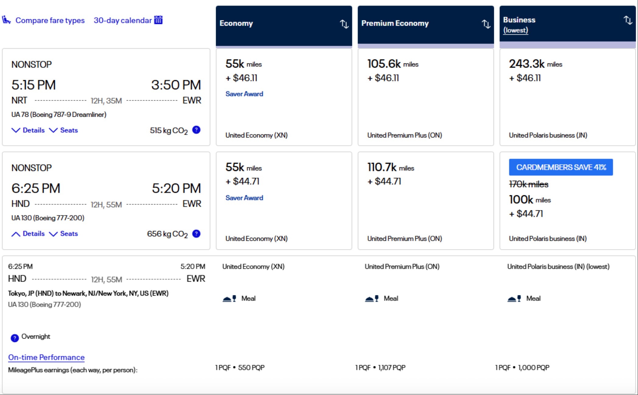Choose 110.7k miles Premium Plus fare
Image resolution: width=638 pixels, height=395 pixels.
[x=426, y=201]
